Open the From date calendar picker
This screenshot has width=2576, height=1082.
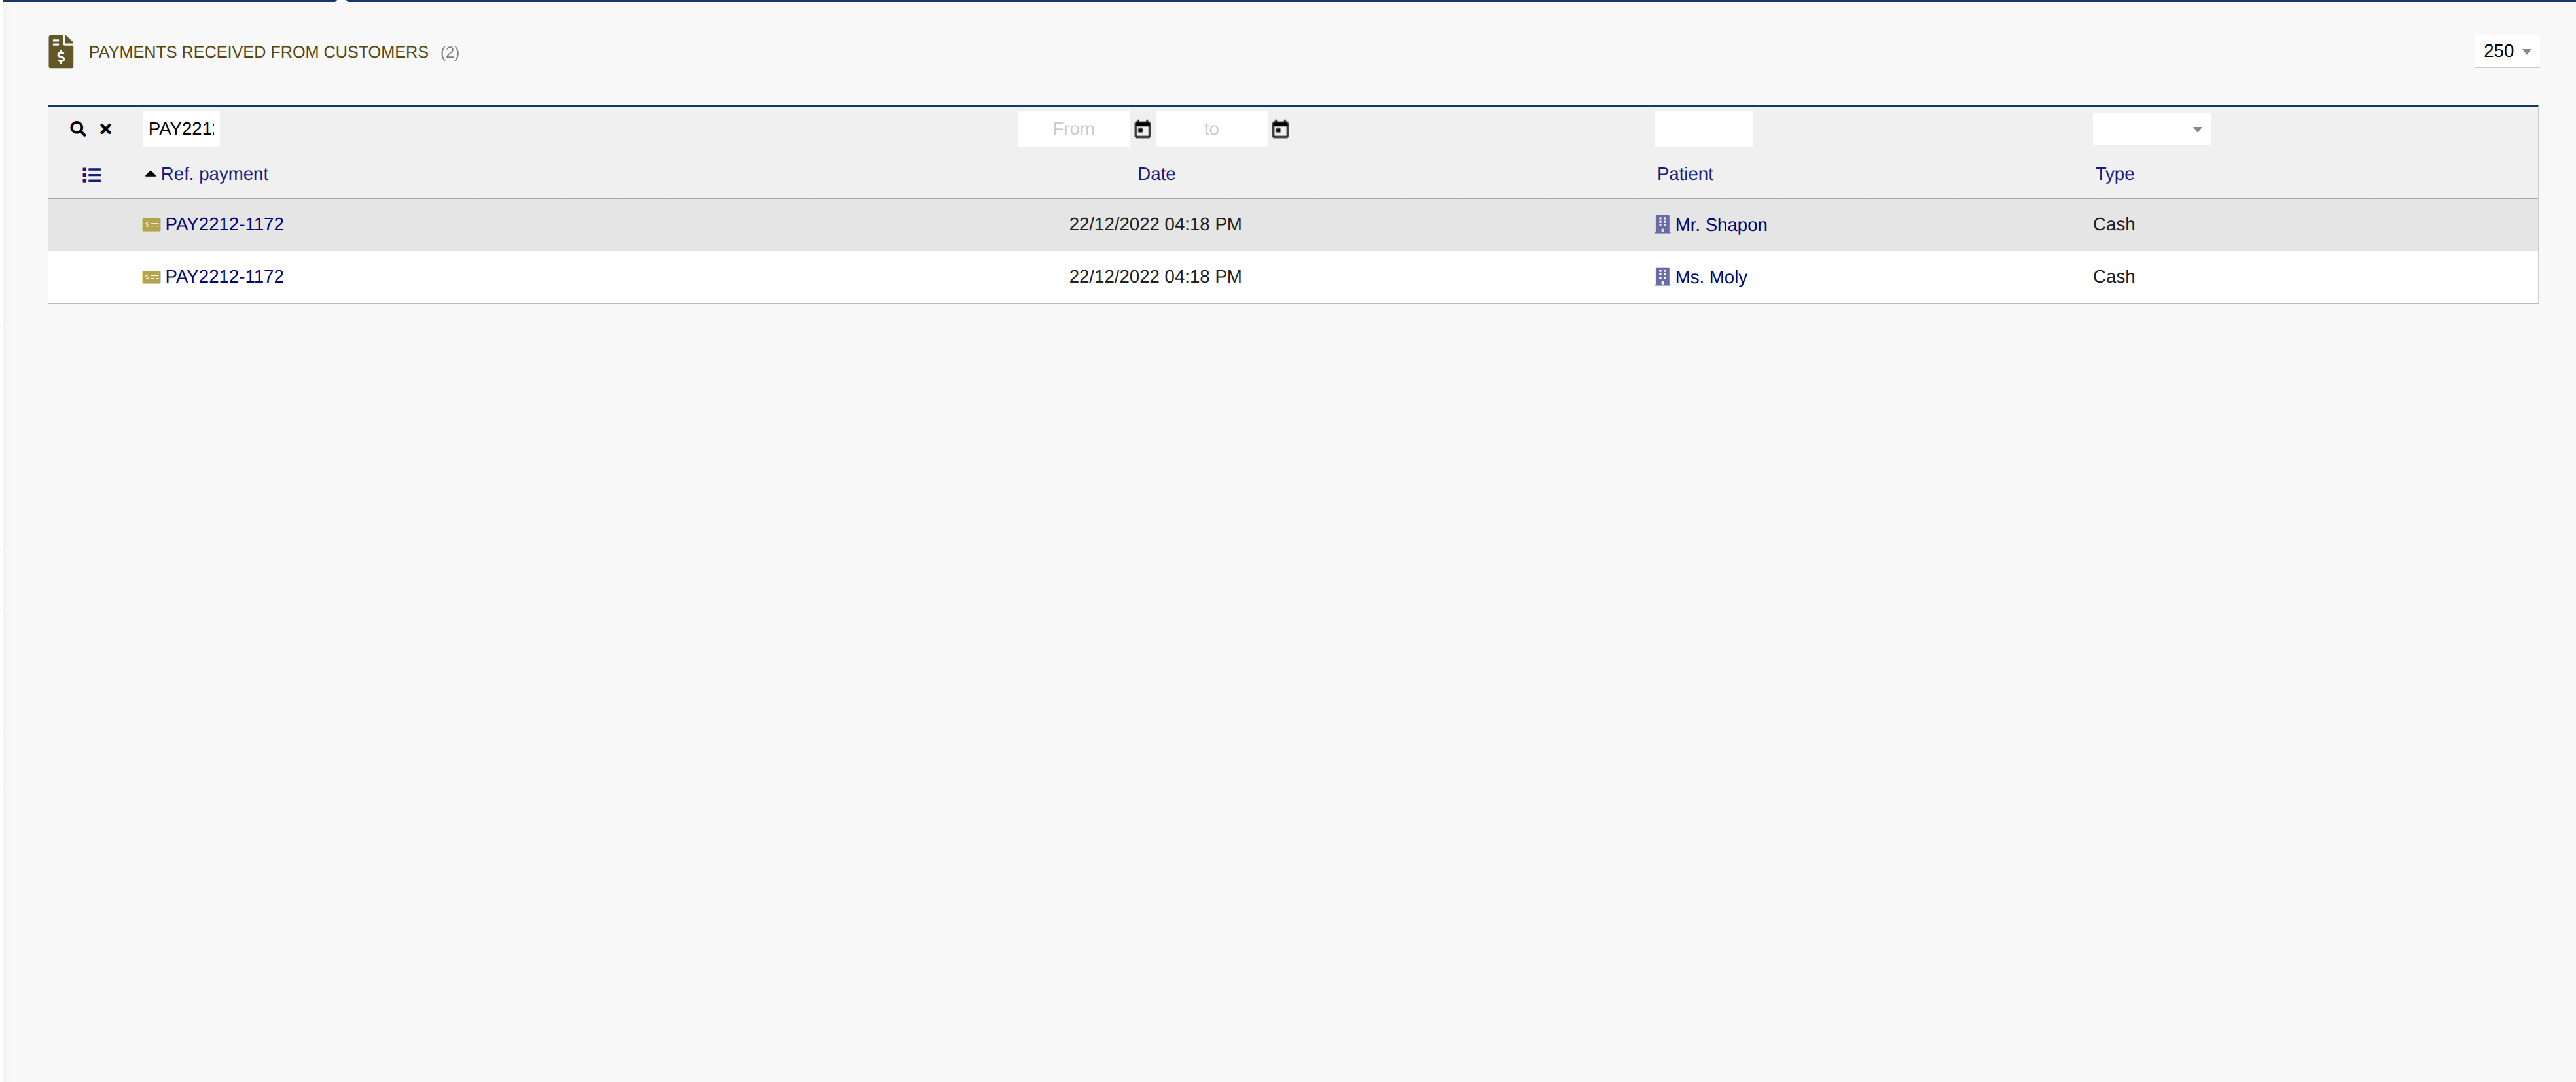coord(1142,129)
